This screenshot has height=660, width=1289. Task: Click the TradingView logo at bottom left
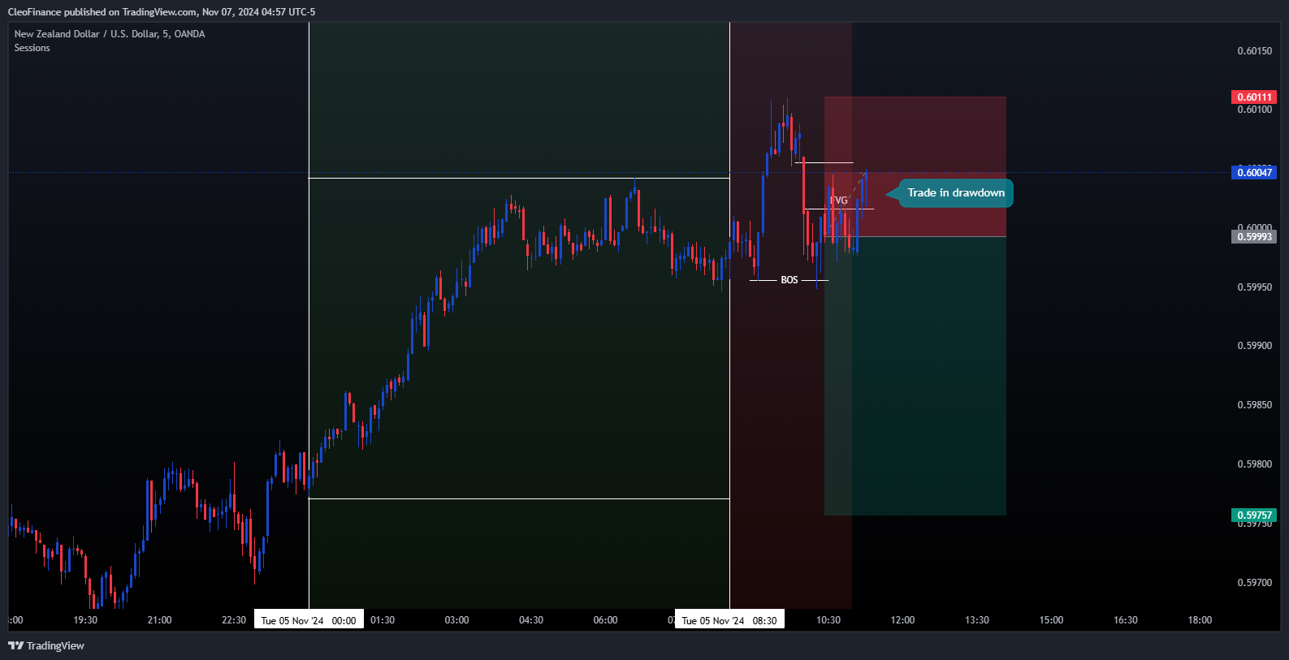coord(46,645)
